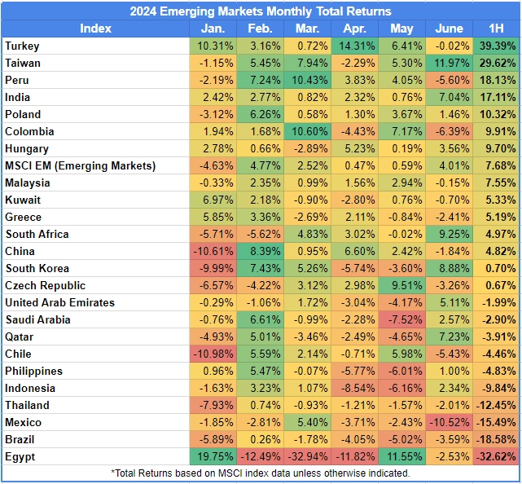Select the United Arab Emirates row label
The width and height of the screenshot is (522, 484).
click(x=59, y=302)
